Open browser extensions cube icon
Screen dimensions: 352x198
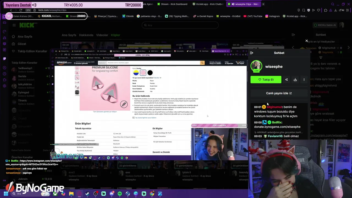coord(326,10)
